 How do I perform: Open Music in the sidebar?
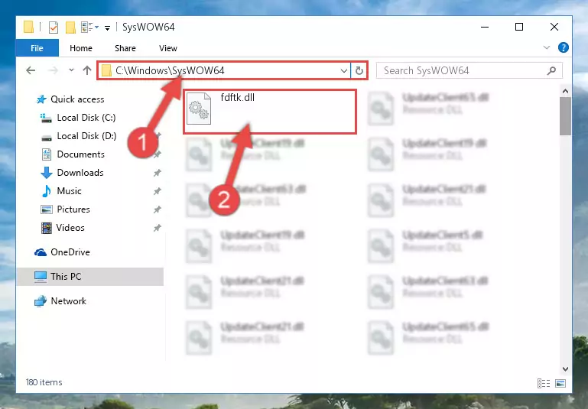(x=69, y=191)
